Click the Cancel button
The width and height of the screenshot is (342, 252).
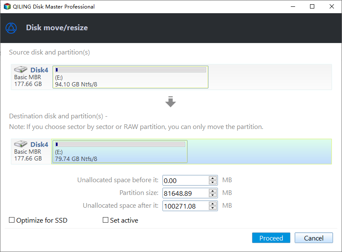point(314,238)
